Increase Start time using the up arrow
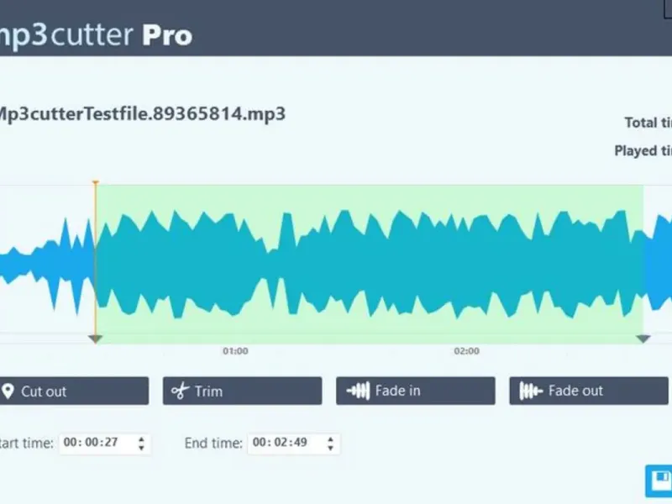Image resolution: width=672 pixels, height=504 pixels. tap(141, 438)
